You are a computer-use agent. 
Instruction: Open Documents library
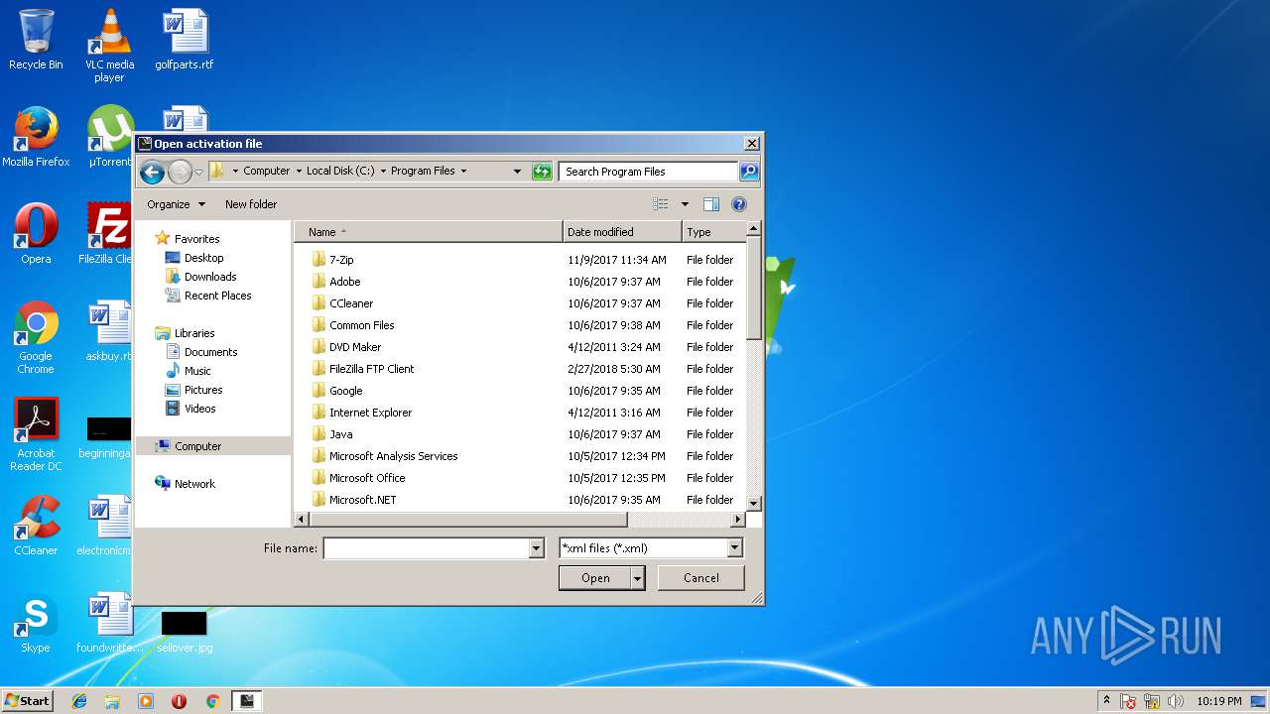210,352
